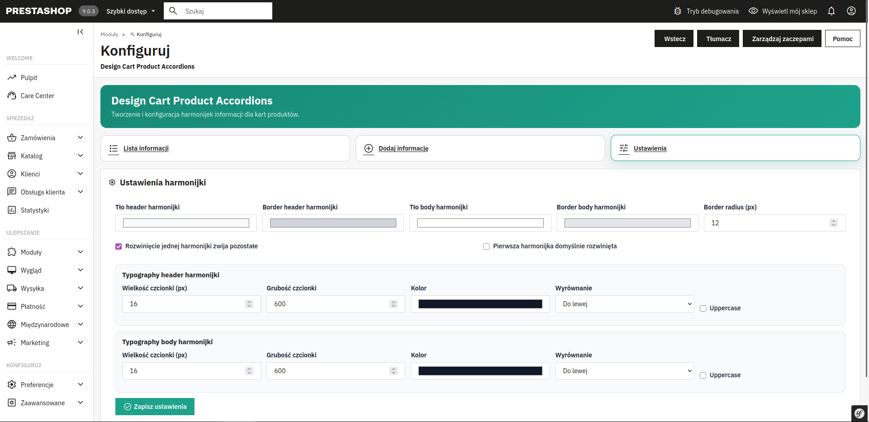Open the Dodaj informację tab
Viewport: 869px width, 422px height.
480,148
